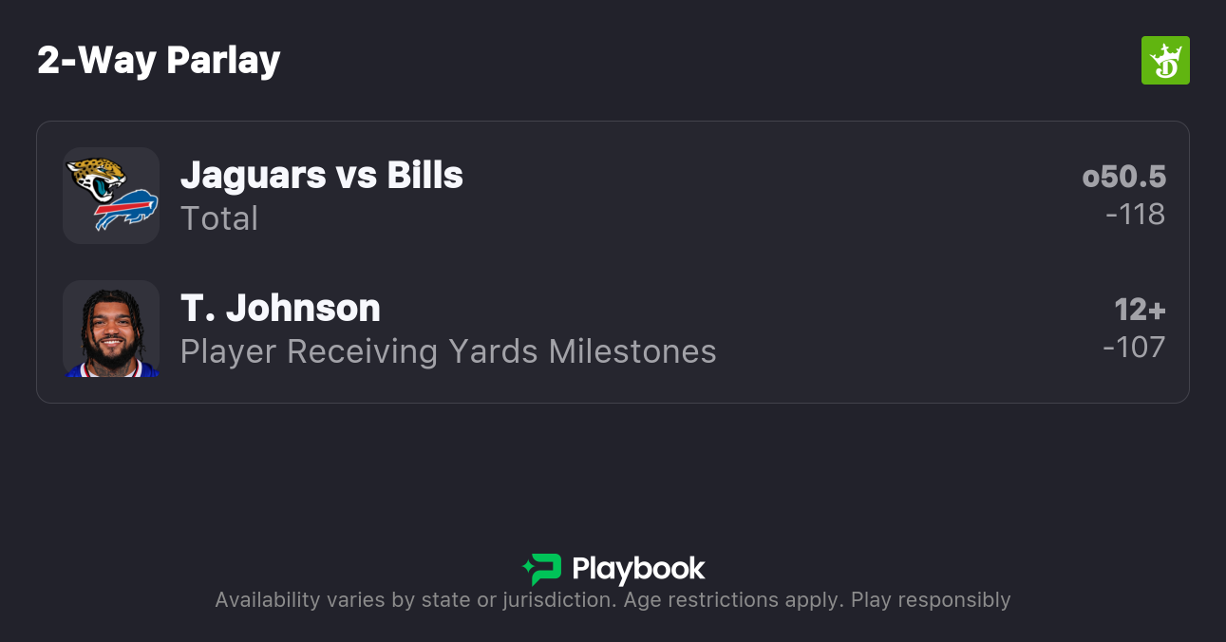Click the "Play responsibly" text
The width and height of the screenshot is (1226, 642).
coord(931,600)
